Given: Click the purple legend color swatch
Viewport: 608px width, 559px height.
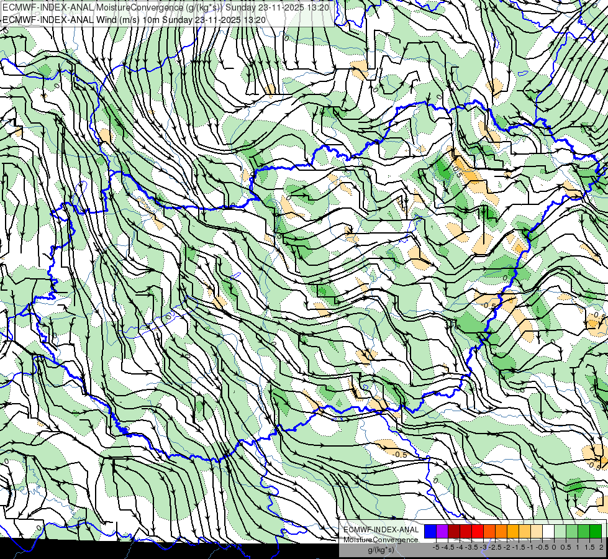Looking at the screenshot, I should [442, 532].
